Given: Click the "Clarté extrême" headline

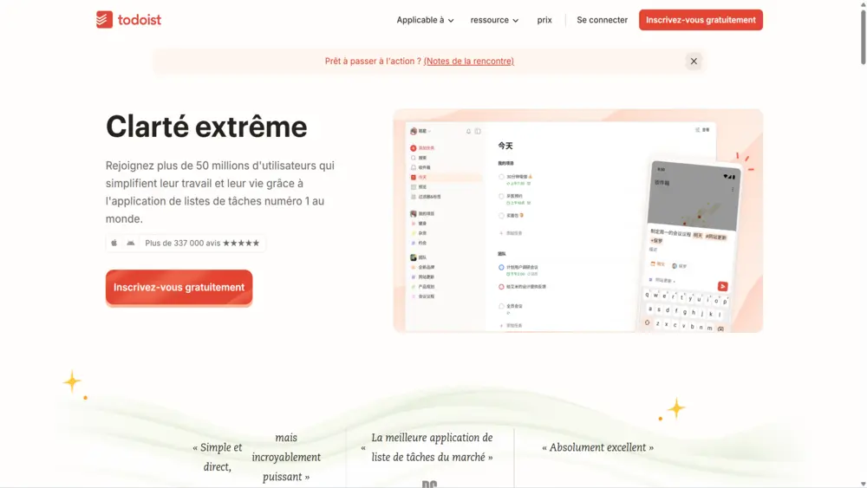Looking at the screenshot, I should point(206,127).
